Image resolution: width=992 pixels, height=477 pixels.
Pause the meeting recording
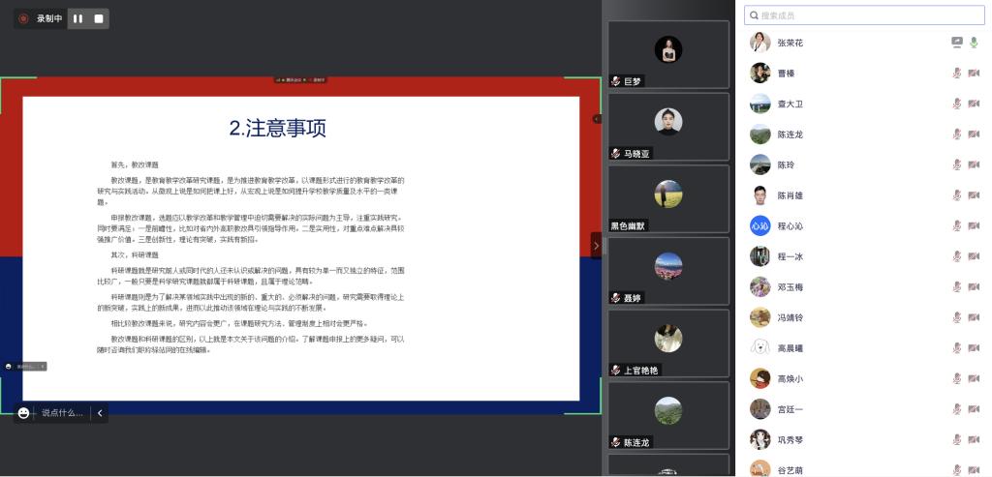77,18
